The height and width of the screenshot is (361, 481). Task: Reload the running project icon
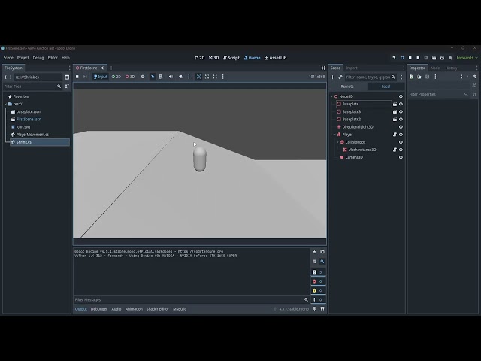tap(402, 58)
